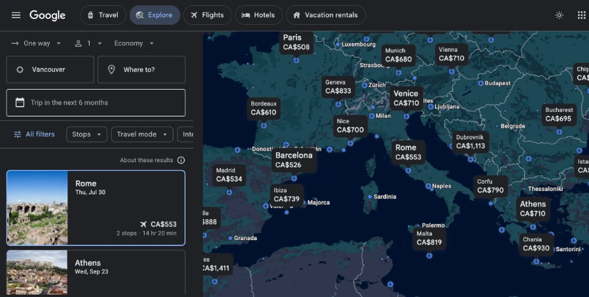Click the Google logo
This screenshot has width=589, height=297.
click(x=47, y=15)
